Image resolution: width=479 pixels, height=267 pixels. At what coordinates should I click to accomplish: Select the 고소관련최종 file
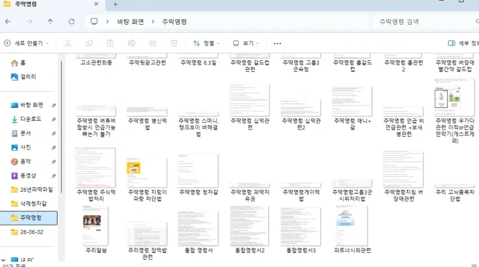[x=96, y=60]
